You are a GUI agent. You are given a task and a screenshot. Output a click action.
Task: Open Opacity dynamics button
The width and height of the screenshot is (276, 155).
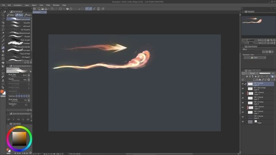[x=29, y=80]
